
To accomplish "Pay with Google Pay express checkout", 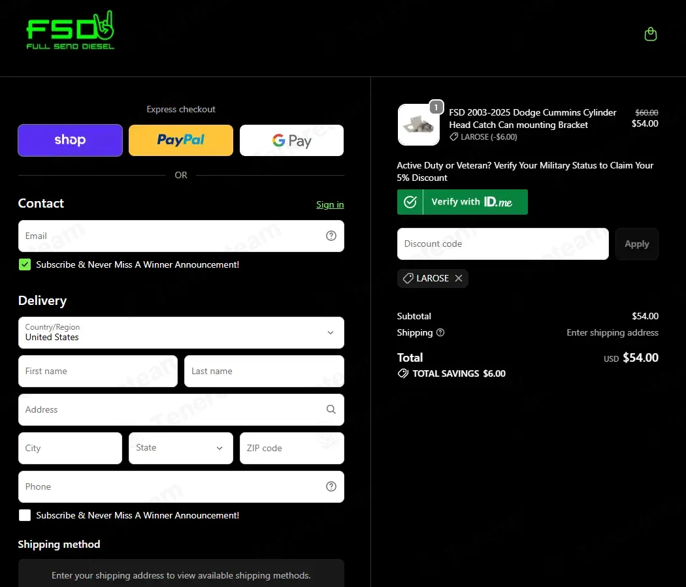I will (292, 140).
